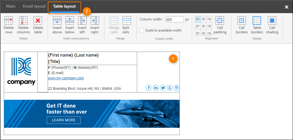Enable Scale to available width checkbox
Screen dimensions: 293x140
pyautogui.click(x=142, y=30)
